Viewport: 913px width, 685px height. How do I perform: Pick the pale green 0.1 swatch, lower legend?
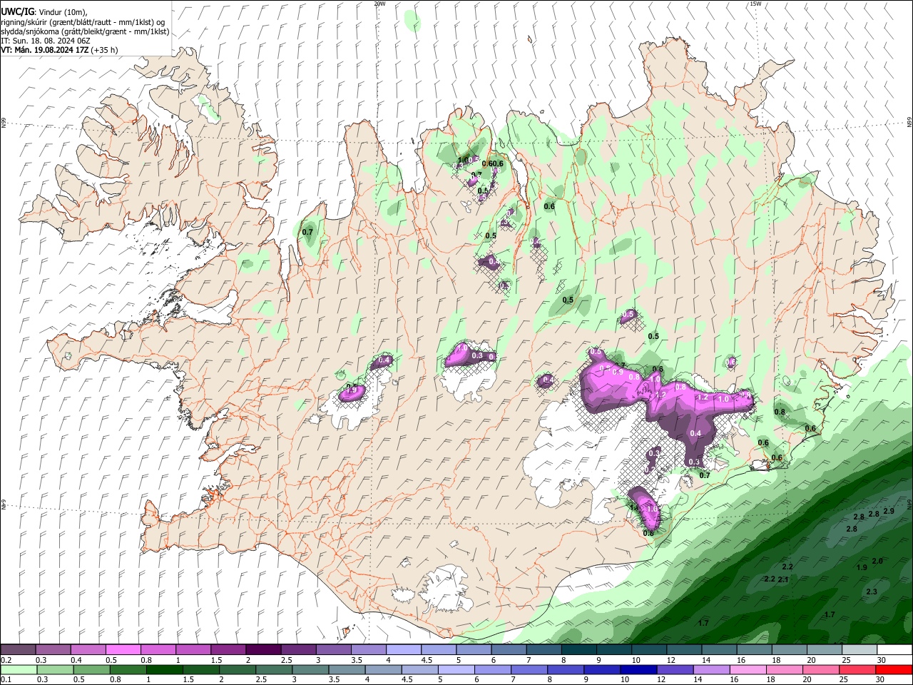point(19,670)
